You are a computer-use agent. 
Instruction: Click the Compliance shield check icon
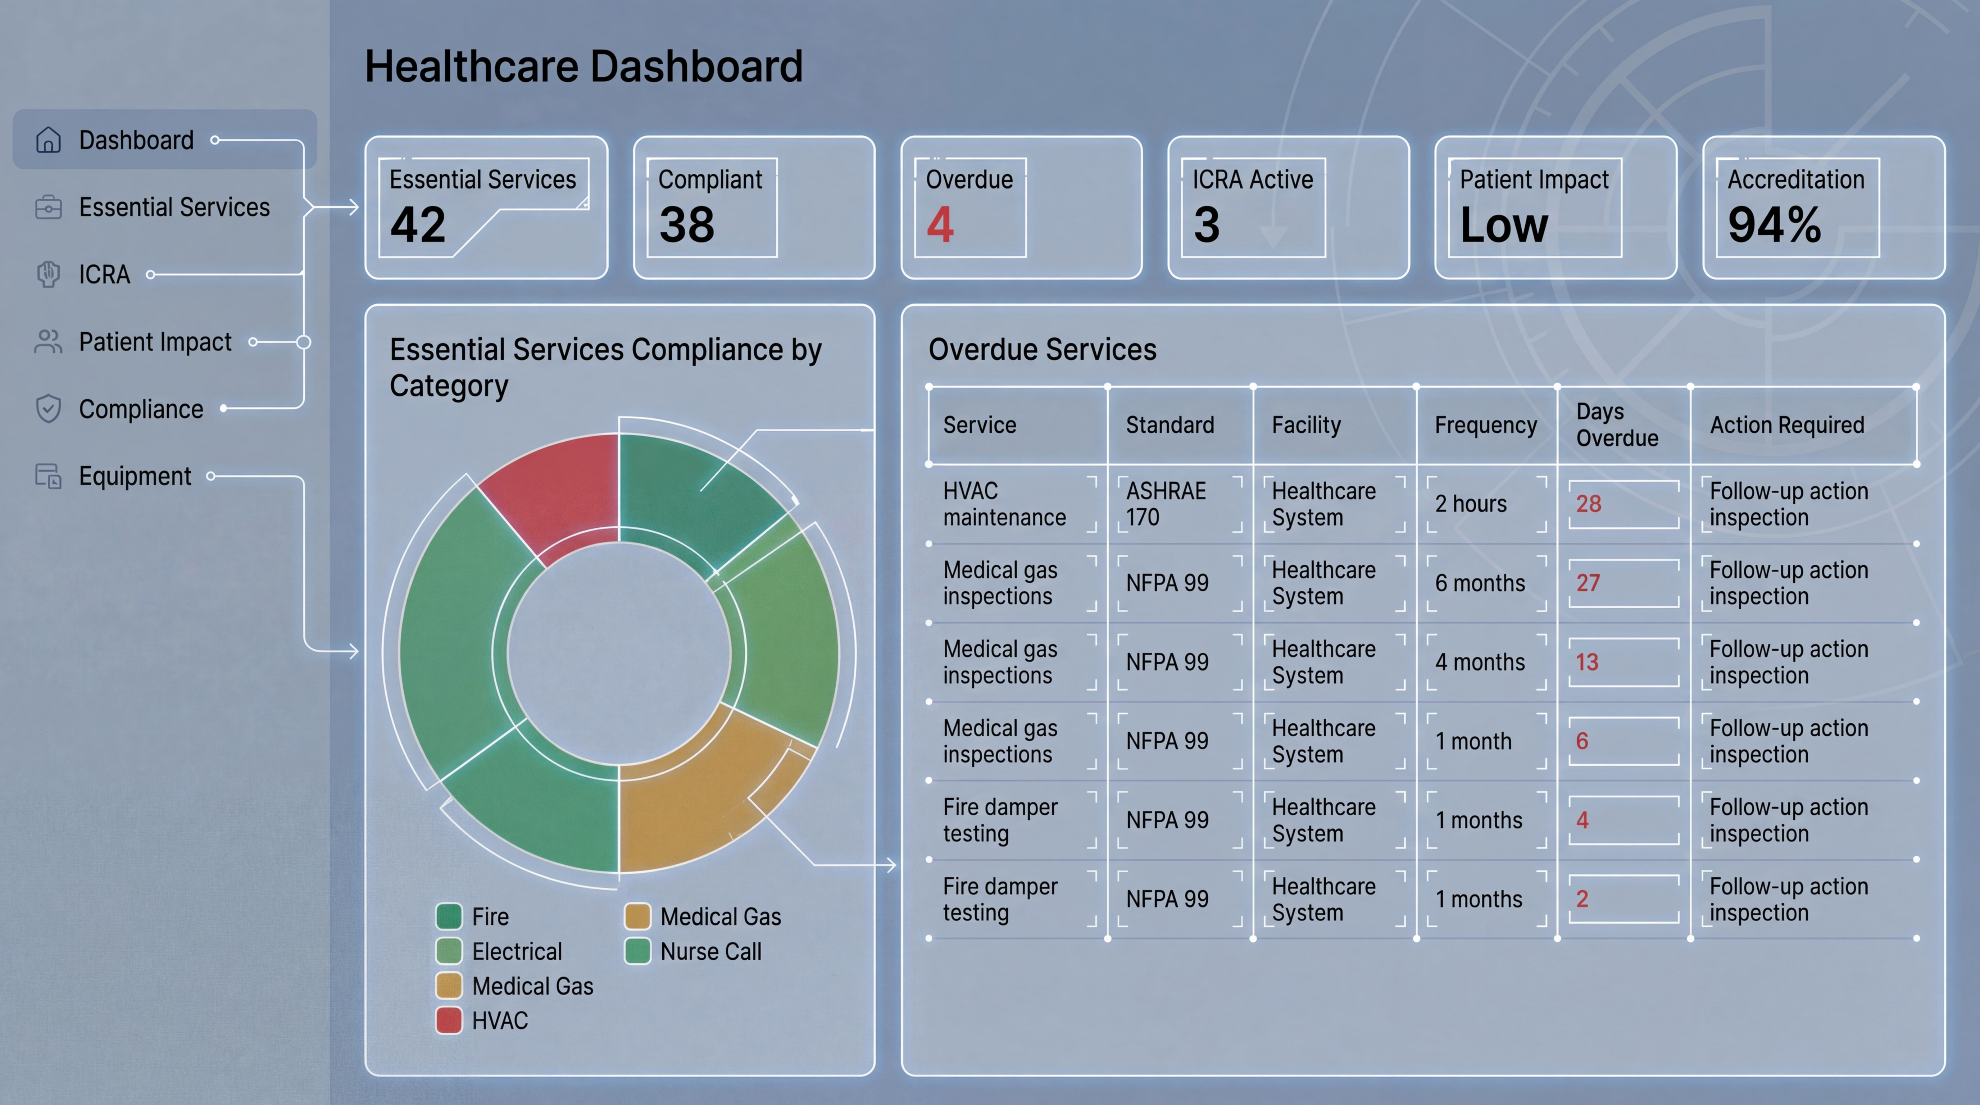click(49, 409)
